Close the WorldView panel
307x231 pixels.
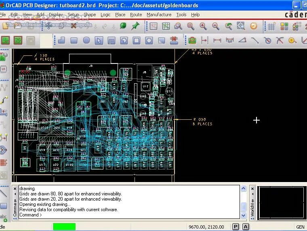[252, 189]
